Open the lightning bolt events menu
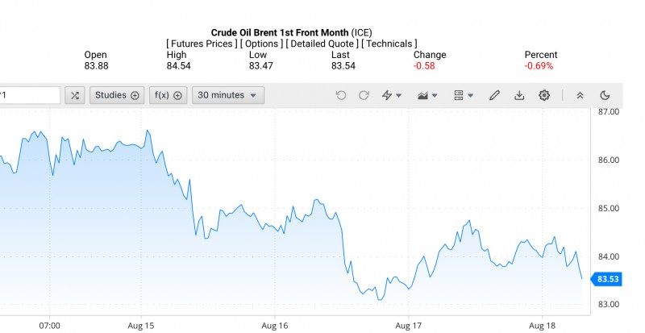 (x=391, y=95)
